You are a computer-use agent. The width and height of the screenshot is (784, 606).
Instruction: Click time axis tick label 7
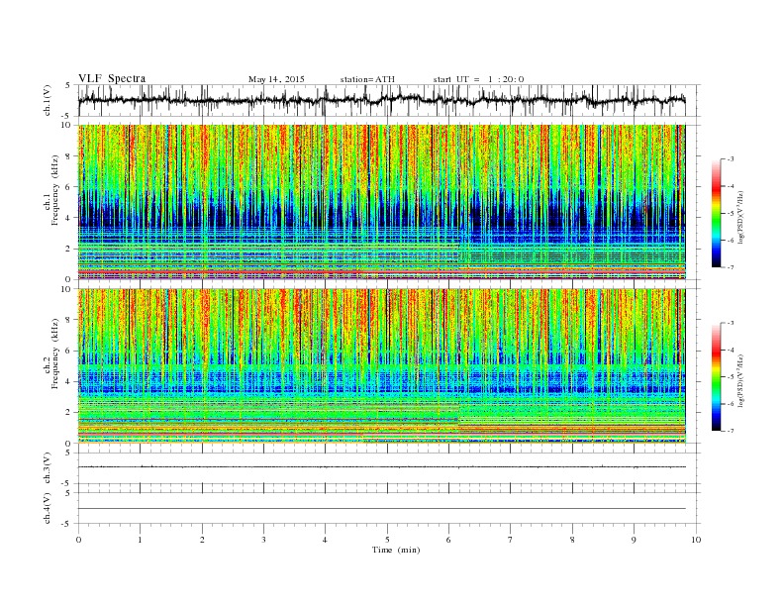[511, 540]
